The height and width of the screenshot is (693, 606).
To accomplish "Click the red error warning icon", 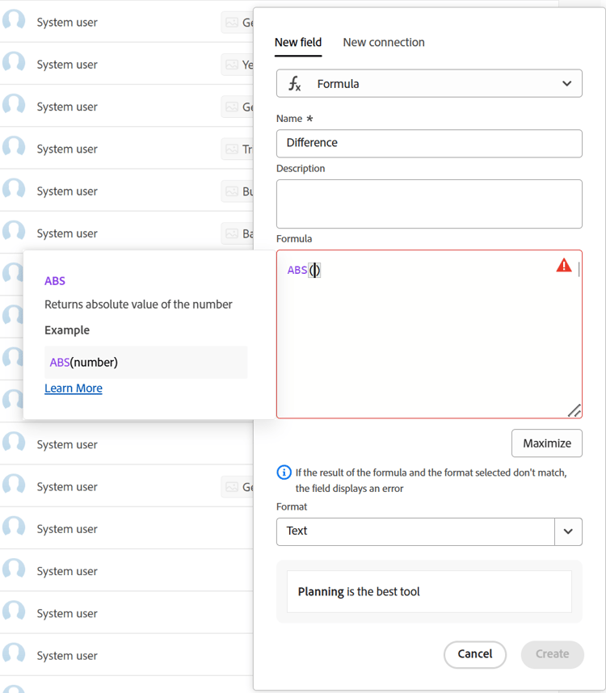I will click(564, 265).
